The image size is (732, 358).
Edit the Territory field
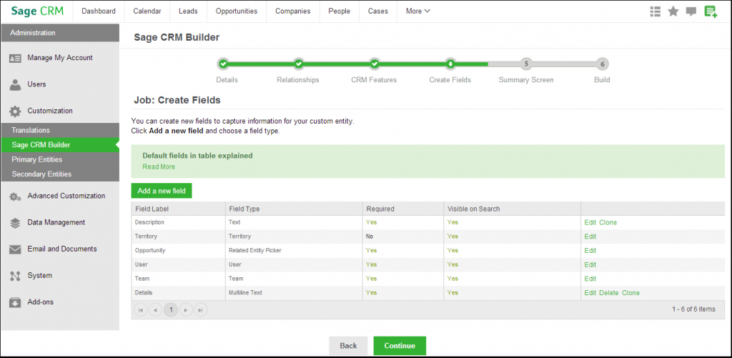coord(590,237)
